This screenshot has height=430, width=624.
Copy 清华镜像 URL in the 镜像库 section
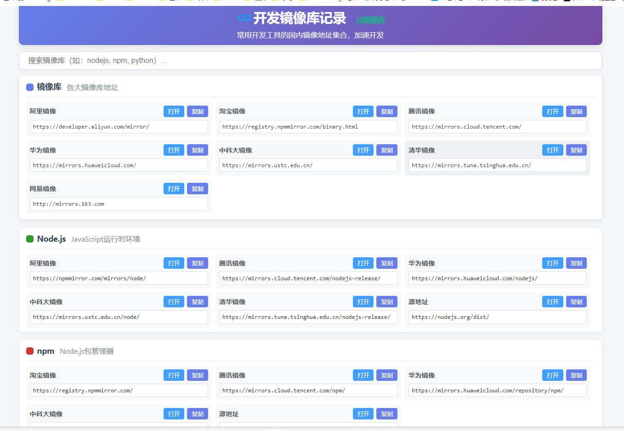576,150
